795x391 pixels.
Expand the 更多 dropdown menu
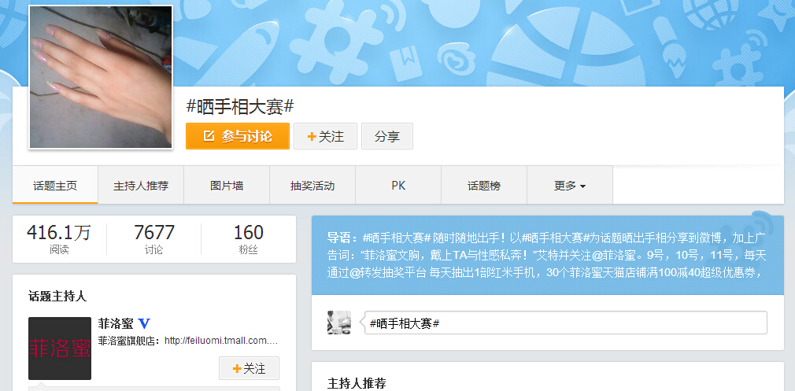(570, 186)
